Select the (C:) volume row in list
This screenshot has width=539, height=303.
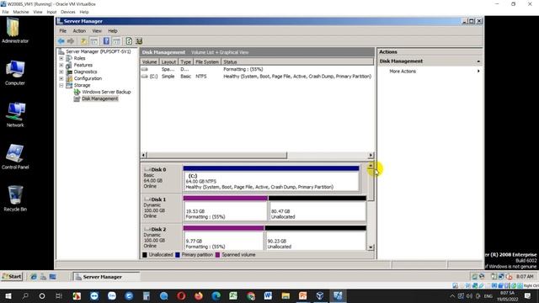click(256, 77)
